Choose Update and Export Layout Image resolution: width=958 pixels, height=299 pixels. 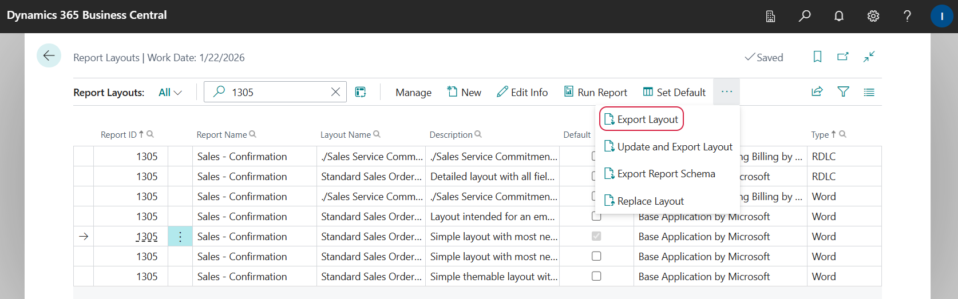click(x=668, y=147)
